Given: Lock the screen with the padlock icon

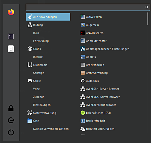Looking at the screenshot, I should [11, 108].
